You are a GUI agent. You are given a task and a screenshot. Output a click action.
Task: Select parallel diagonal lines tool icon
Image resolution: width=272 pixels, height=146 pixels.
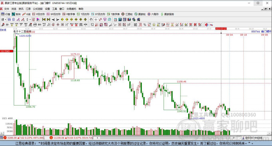pyautogui.click(x=129, y=25)
